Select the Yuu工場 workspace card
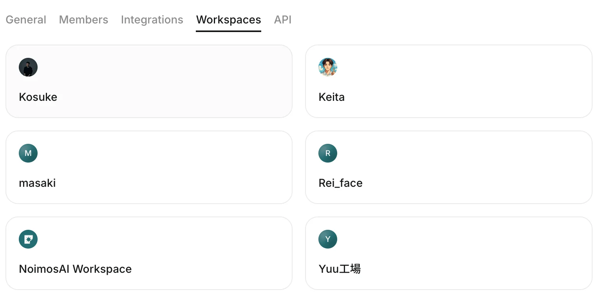The width and height of the screenshot is (600, 297). pos(448,253)
